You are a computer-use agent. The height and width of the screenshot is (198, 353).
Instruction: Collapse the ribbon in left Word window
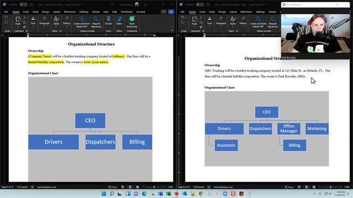pyautogui.click(x=172, y=31)
